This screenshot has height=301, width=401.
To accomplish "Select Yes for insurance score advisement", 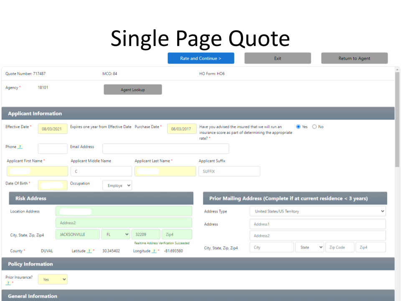I will [x=298, y=127].
